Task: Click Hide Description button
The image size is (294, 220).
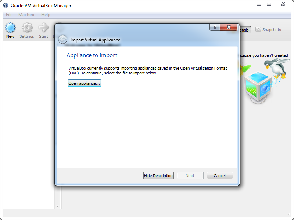Action: [158, 176]
